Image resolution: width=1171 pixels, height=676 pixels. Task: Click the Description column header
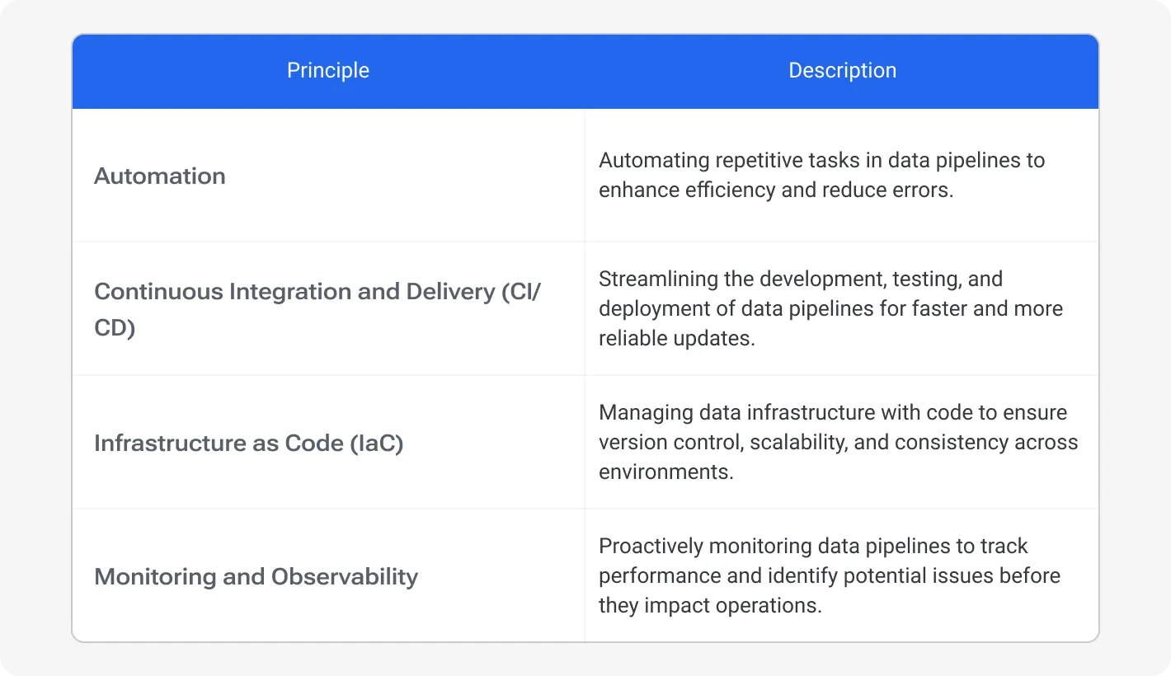[842, 71]
